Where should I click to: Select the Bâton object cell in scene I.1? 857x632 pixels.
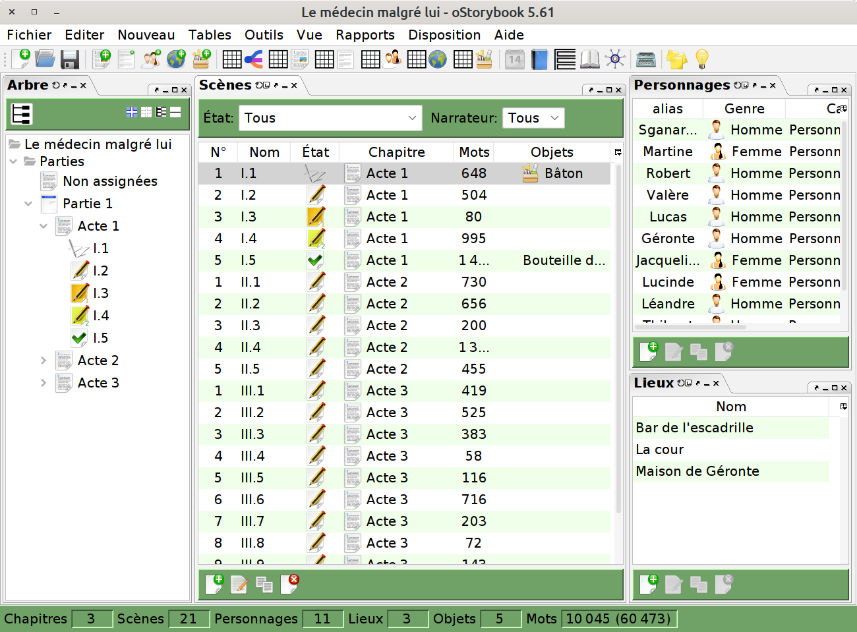tap(552, 173)
